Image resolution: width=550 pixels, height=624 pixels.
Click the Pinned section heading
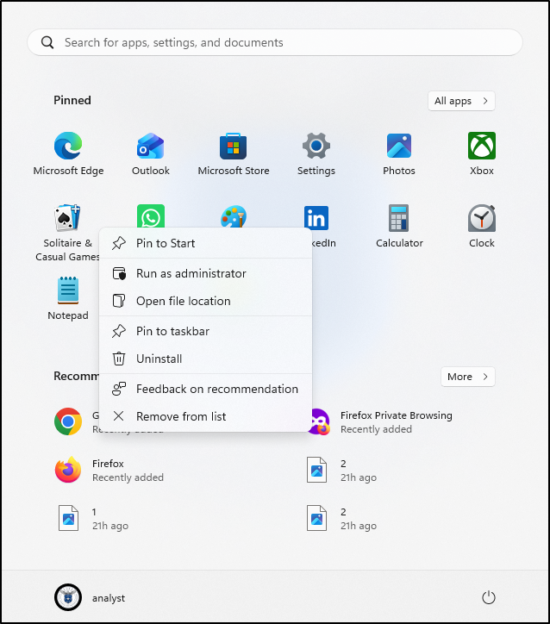point(72,100)
